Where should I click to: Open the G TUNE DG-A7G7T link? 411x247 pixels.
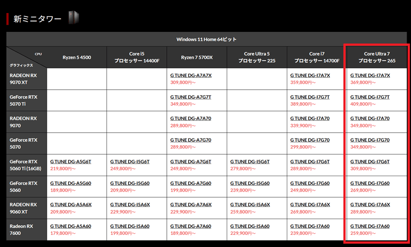[191, 97]
